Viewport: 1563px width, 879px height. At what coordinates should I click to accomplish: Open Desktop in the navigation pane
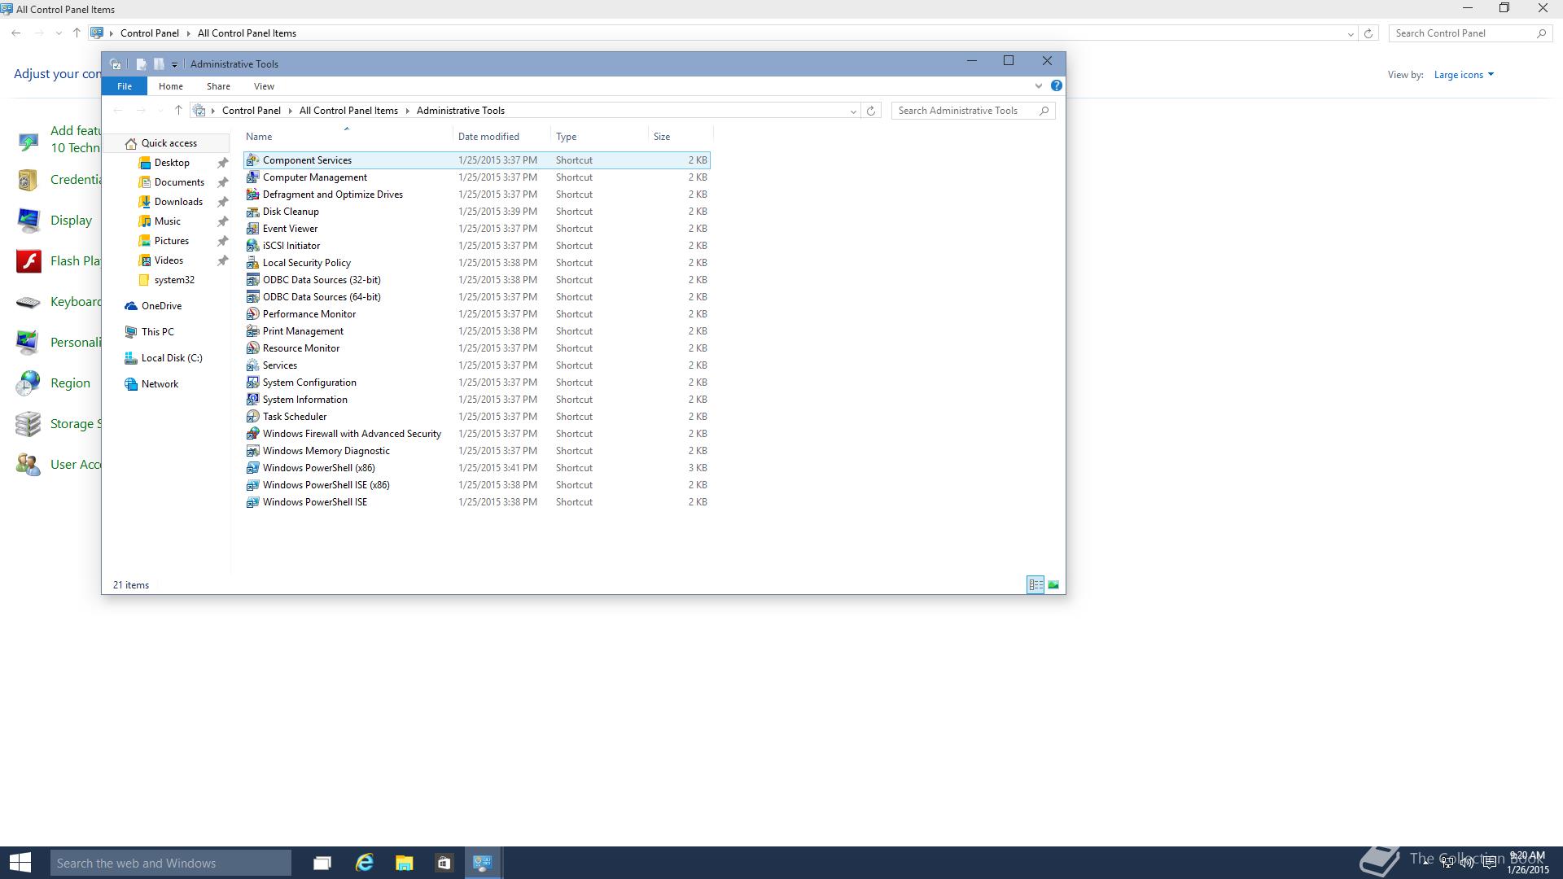(x=172, y=163)
